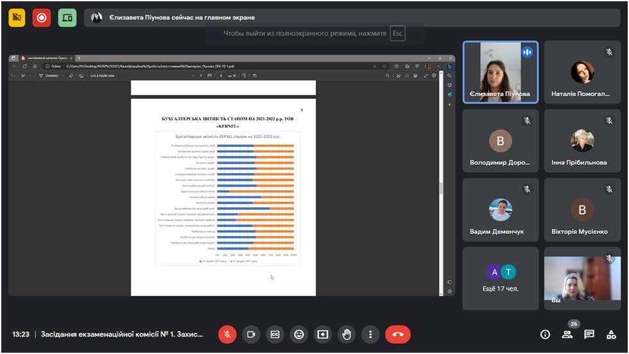
Task: Open PDF viewer settings gear icon
Action: [x=434, y=76]
